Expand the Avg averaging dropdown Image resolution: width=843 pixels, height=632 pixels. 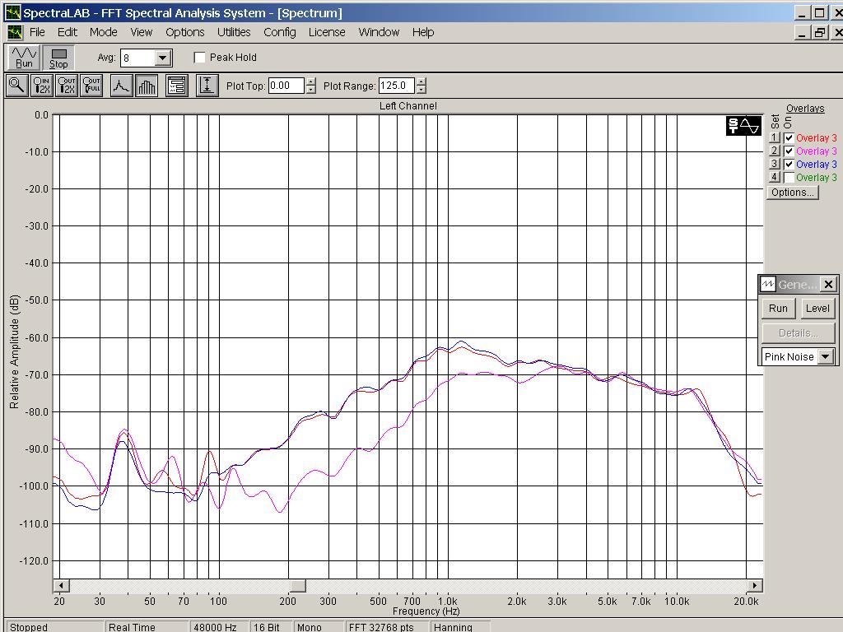point(162,58)
